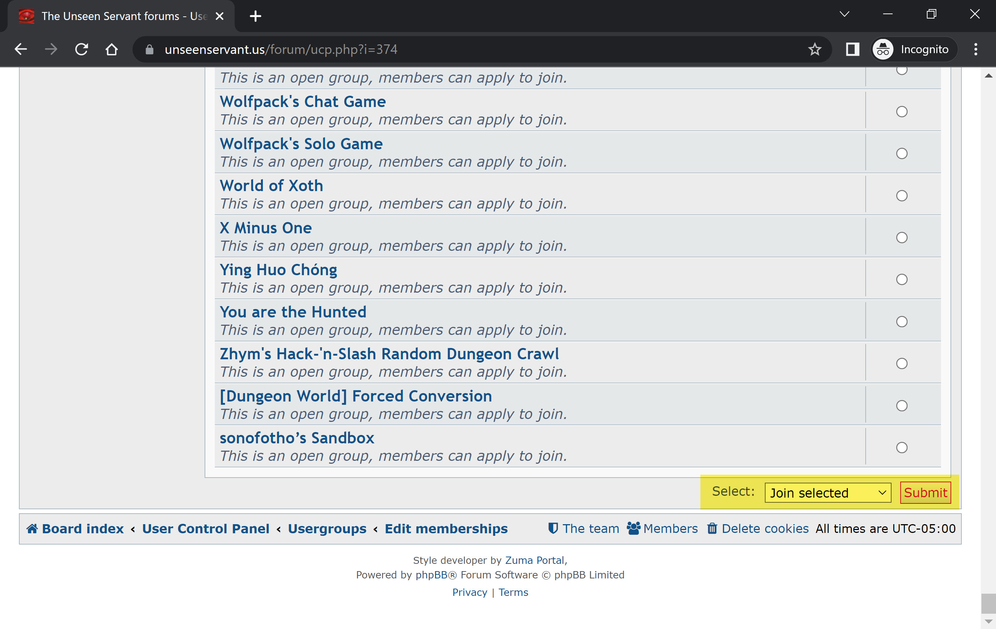Select the X Minus One radio button

coord(902,237)
